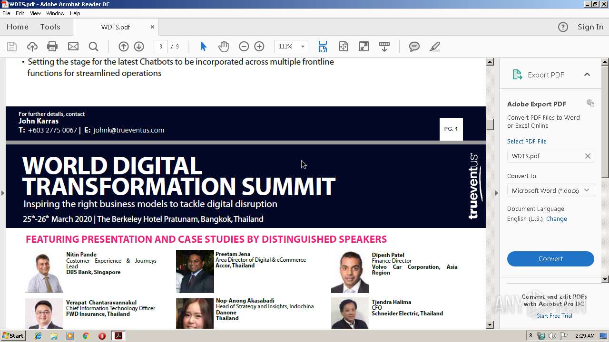Click Start Free Trial link
The width and height of the screenshot is (609, 342).
554,316
